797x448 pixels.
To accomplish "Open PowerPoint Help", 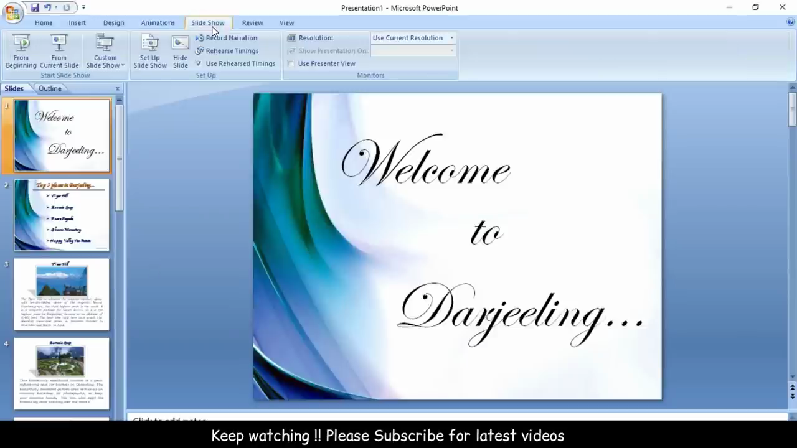I will pyautogui.click(x=791, y=22).
